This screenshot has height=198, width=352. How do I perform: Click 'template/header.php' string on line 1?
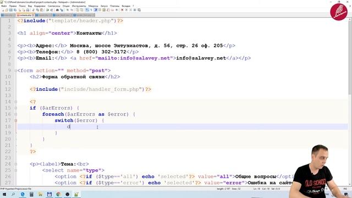click(x=82, y=21)
